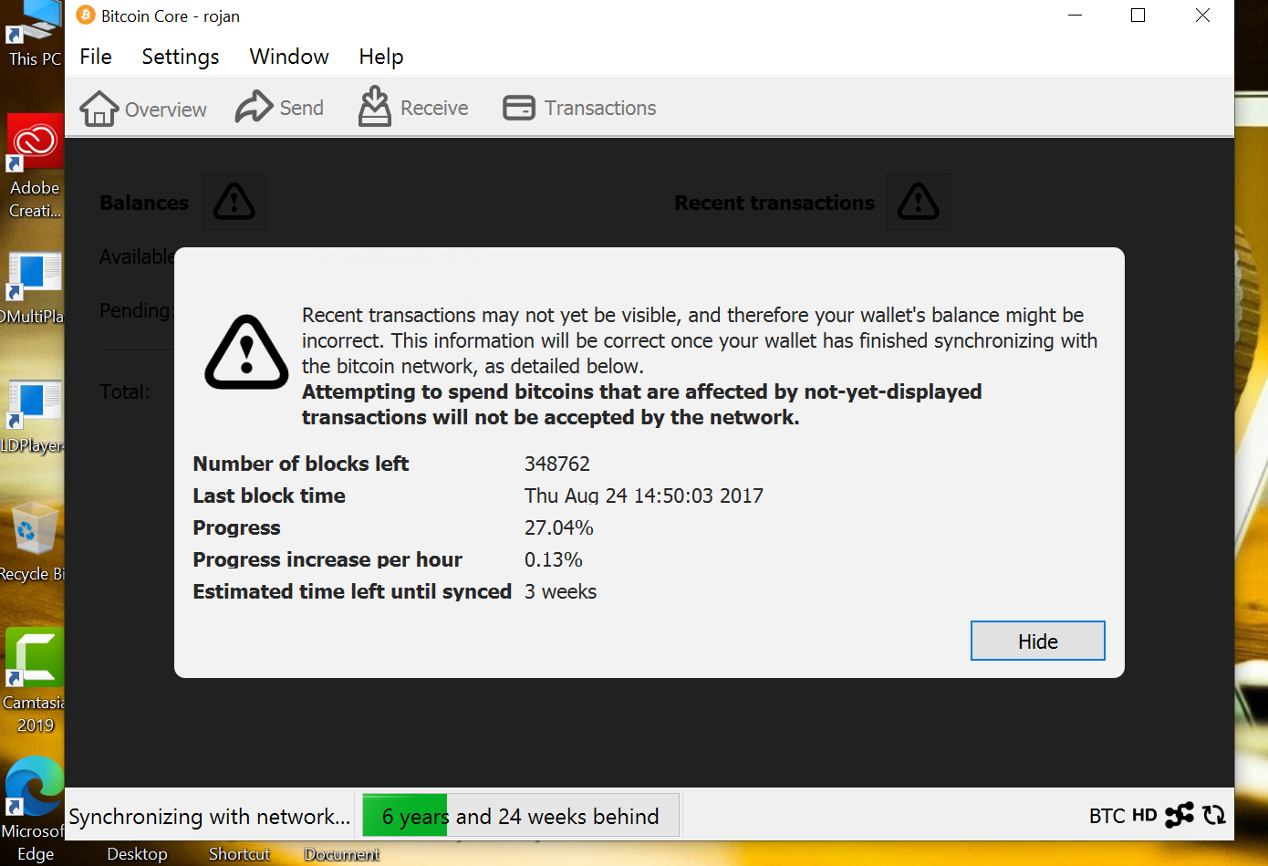The height and width of the screenshot is (866, 1268).
Task: Click the syncing arrows icon in status bar
Action: point(1214,815)
